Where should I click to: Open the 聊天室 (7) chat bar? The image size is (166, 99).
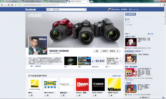pos(151,97)
